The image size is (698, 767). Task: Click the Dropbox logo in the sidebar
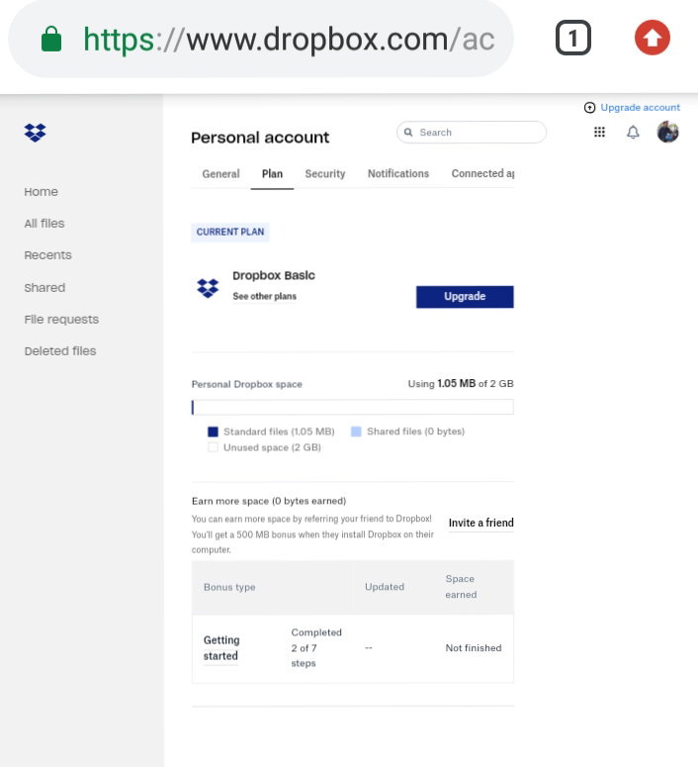click(35, 133)
